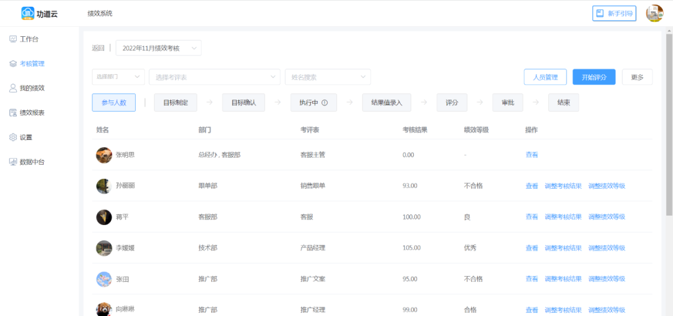This screenshot has height=316, width=673.
Task: Click the 考核管理 layers icon
Action: coord(13,64)
